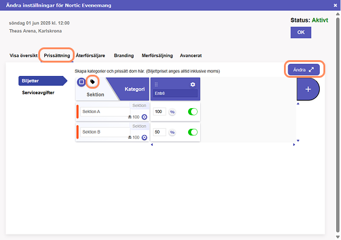Screen dimensions: 341x240
Task: Click the orange color bar of Sektion A
Action: [x=78, y=112]
